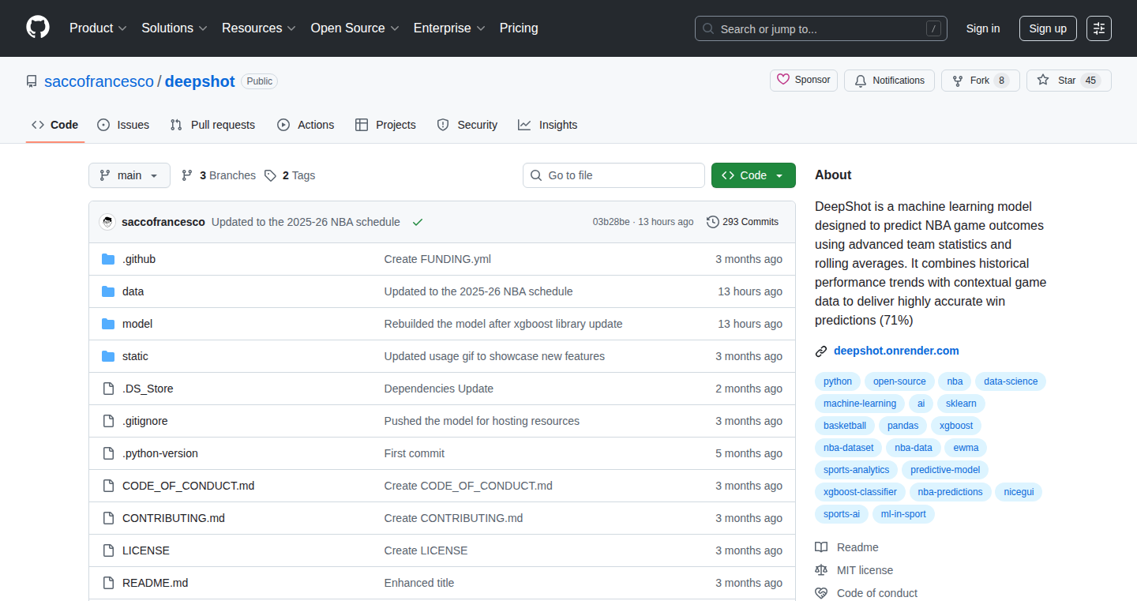Open the Projects tab

[x=385, y=125]
